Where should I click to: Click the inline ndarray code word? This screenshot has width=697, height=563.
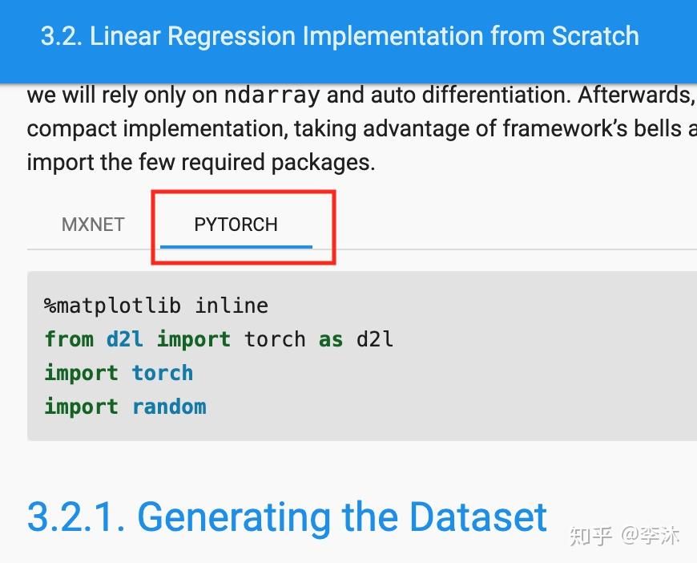tap(272, 95)
